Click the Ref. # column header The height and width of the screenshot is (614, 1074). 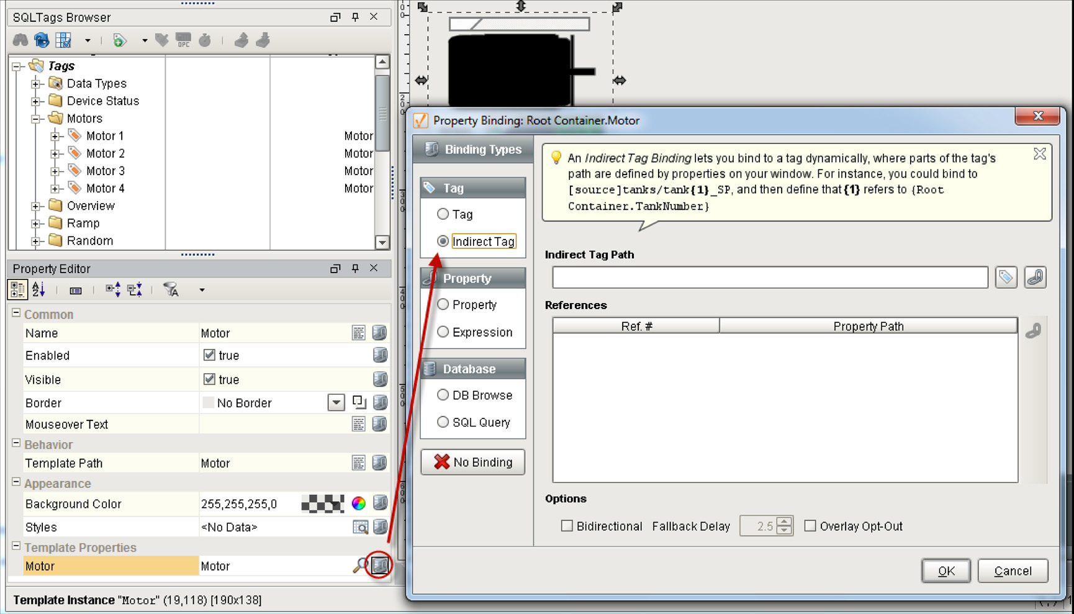pos(636,326)
